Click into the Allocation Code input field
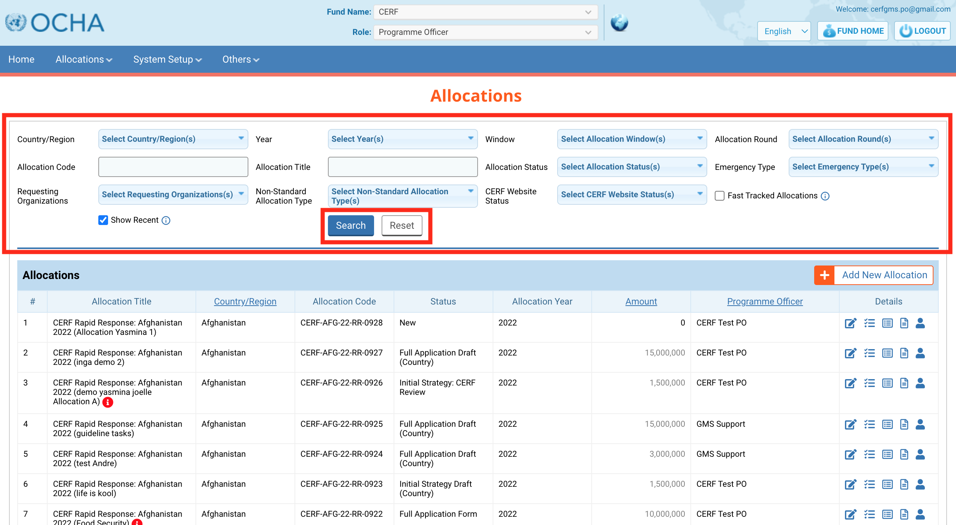 click(173, 167)
